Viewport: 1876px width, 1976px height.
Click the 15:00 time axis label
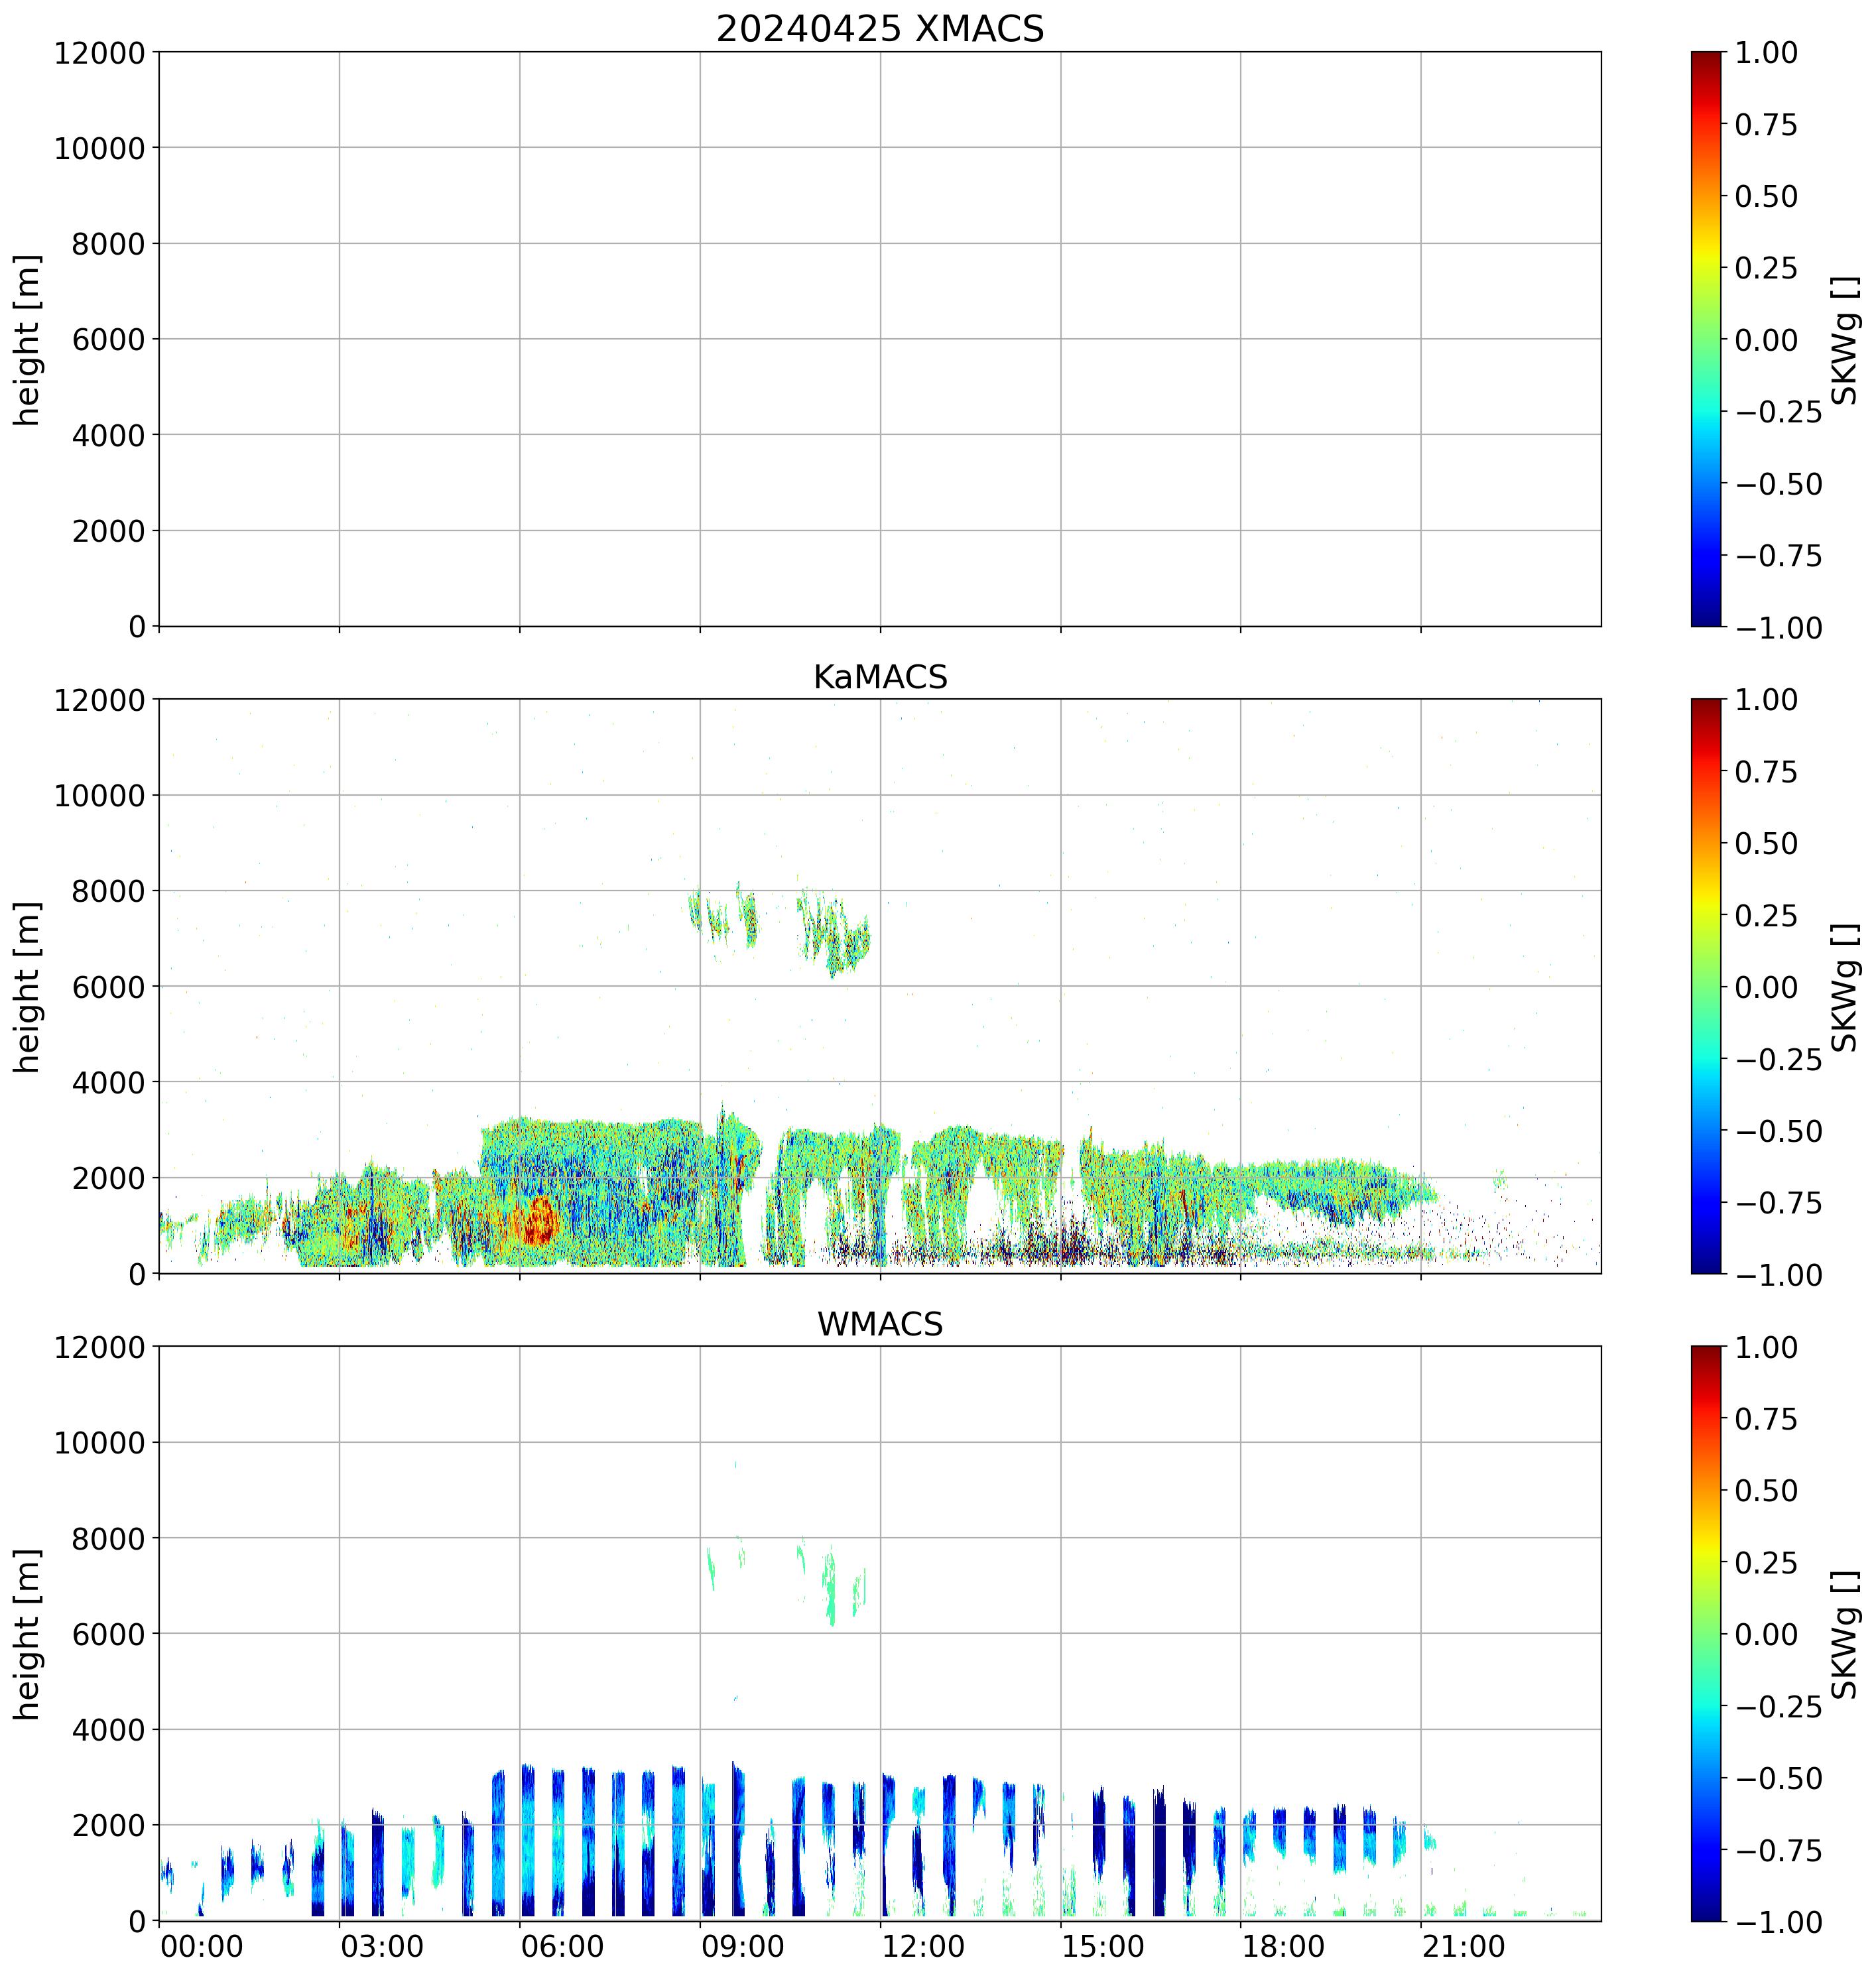1103,1947
